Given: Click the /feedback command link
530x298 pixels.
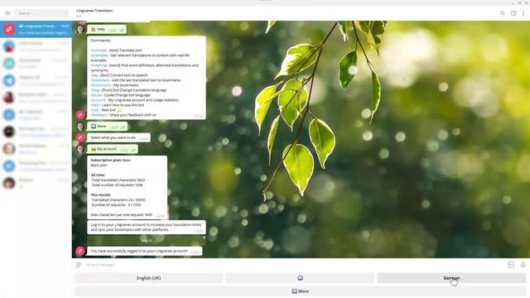Looking at the screenshot, I should tap(99, 115).
